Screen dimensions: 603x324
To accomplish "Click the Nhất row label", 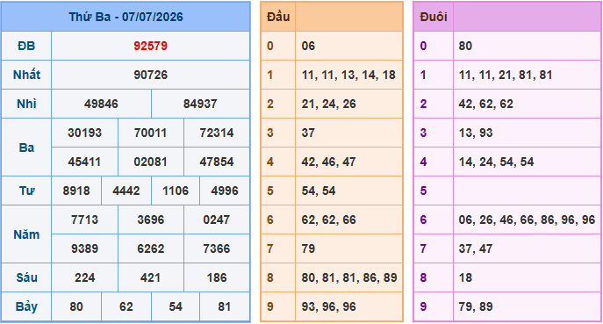I will point(26,75).
